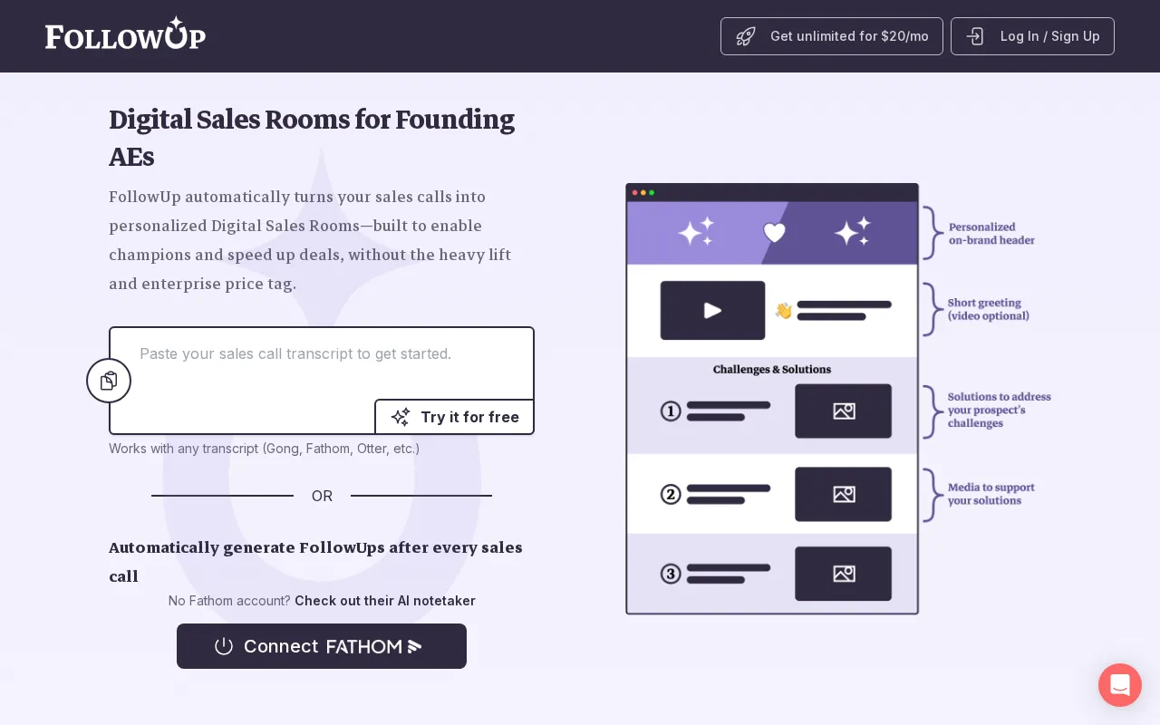Click 'No Fathom account?' text
Screen dimensions: 1160x725
[229, 601]
